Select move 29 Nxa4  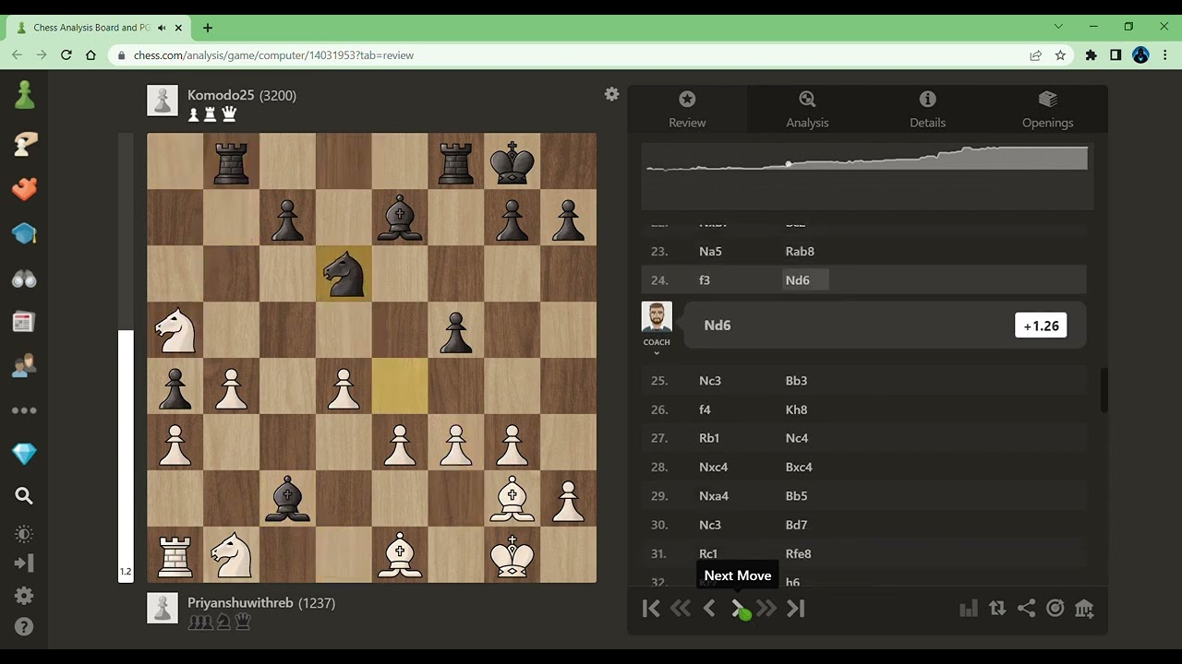coord(714,496)
